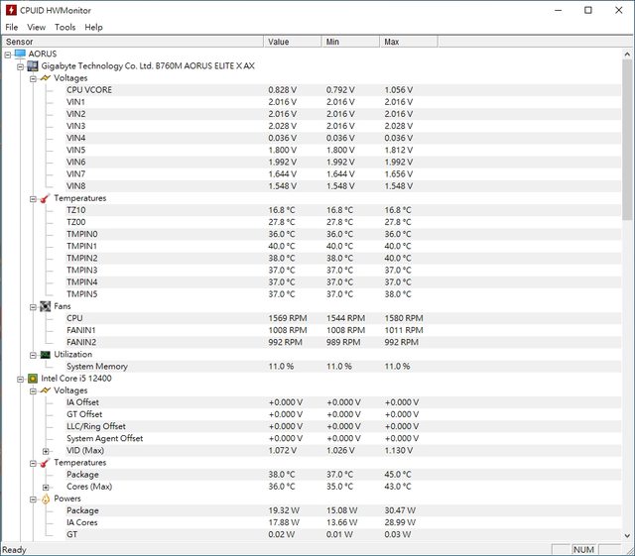Collapse the Intel Core i5 12400 node
635x556 pixels.
[x=21, y=379]
